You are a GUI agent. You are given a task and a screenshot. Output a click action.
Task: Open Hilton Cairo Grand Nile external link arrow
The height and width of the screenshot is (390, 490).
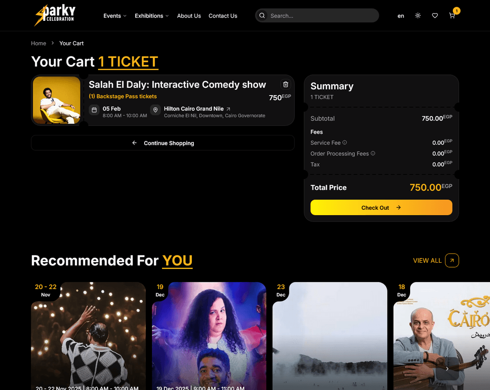pyautogui.click(x=228, y=109)
